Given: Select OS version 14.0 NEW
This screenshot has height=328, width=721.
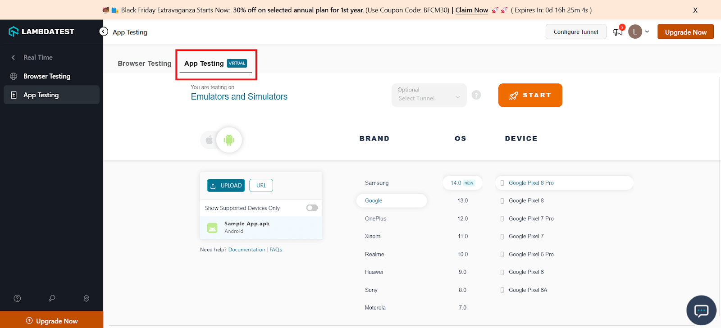Looking at the screenshot, I should click(x=463, y=183).
